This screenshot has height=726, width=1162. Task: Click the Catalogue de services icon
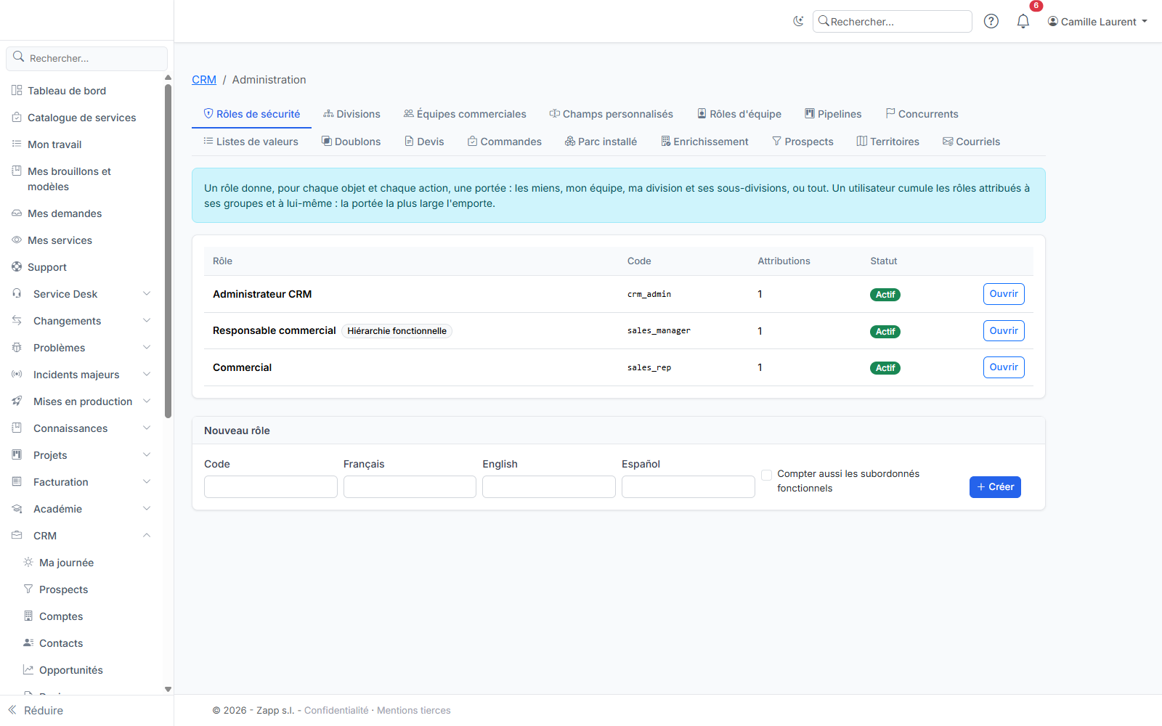(x=17, y=117)
